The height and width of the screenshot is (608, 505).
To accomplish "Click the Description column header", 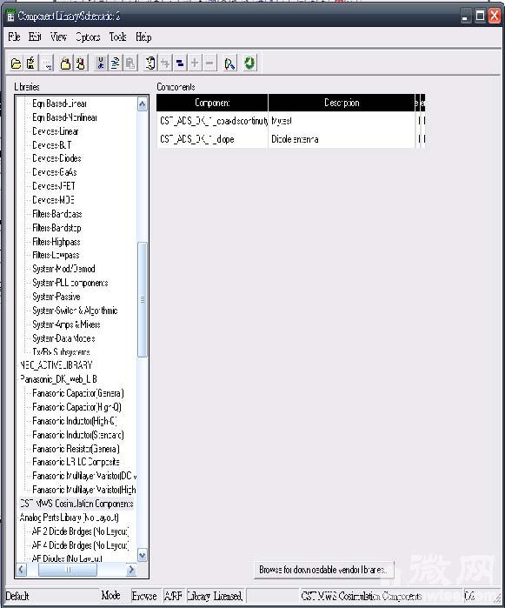I will 342,103.
